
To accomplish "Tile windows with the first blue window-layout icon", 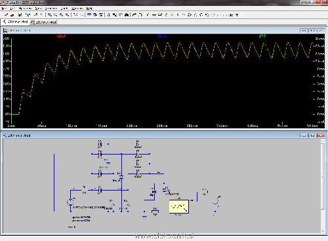I will [89, 14].
